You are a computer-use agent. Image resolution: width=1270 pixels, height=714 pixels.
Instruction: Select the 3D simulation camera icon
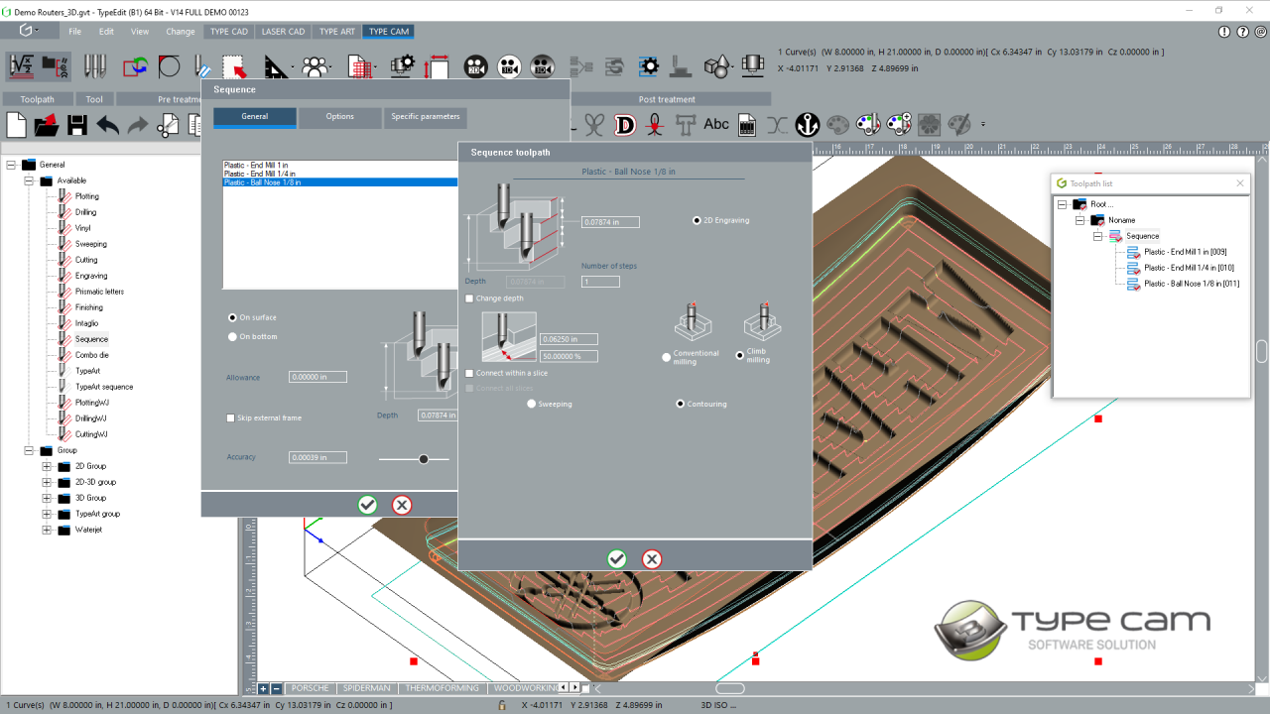pos(508,66)
